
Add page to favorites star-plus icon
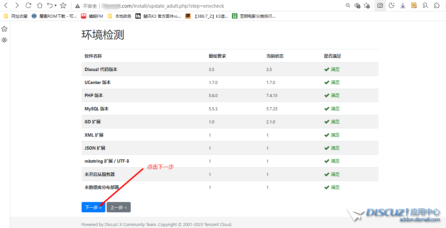[x=367, y=6]
